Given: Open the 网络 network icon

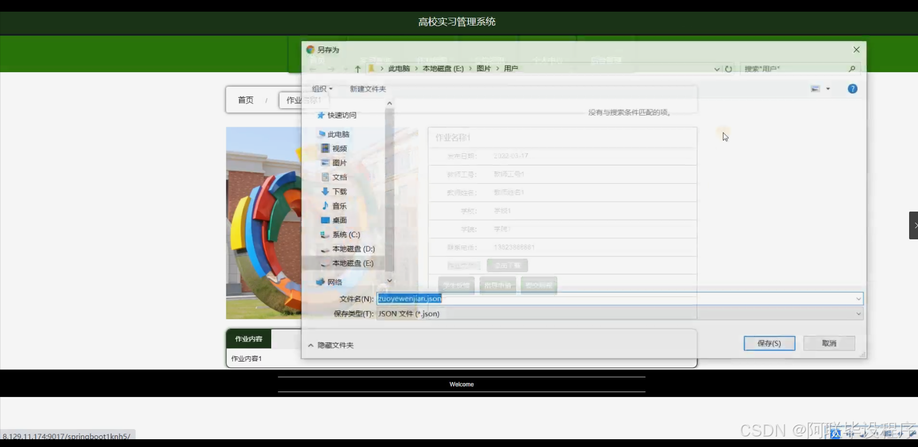Looking at the screenshot, I should [x=320, y=282].
